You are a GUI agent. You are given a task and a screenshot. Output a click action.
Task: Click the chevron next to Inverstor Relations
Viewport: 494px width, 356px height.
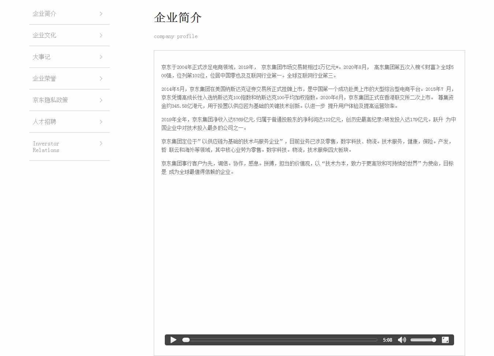[101, 143]
